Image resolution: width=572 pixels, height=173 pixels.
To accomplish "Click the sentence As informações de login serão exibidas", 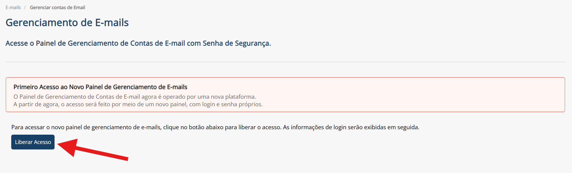I will 351,127.
